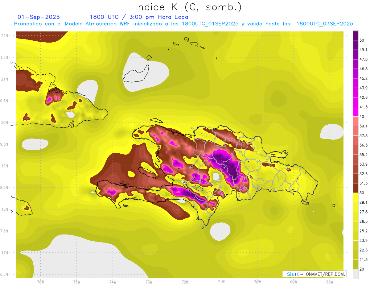Click the pink band between 39.1 and 40
This screenshot has height=286, width=370.
356,121
